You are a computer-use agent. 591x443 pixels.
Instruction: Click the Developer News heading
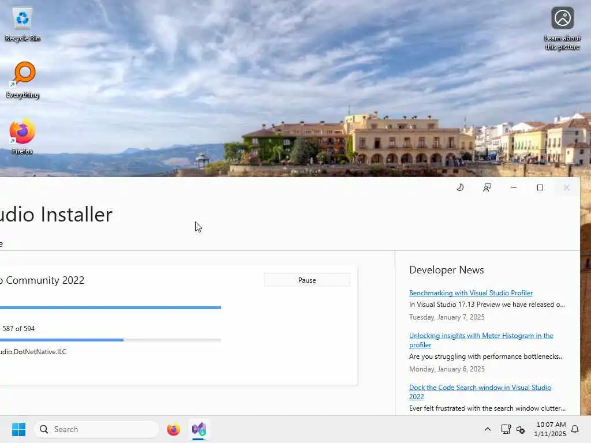(x=446, y=270)
